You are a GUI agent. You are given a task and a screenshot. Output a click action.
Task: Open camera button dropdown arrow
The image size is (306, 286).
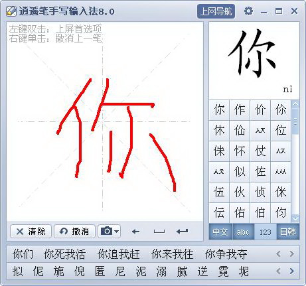[x=117, y=232]
